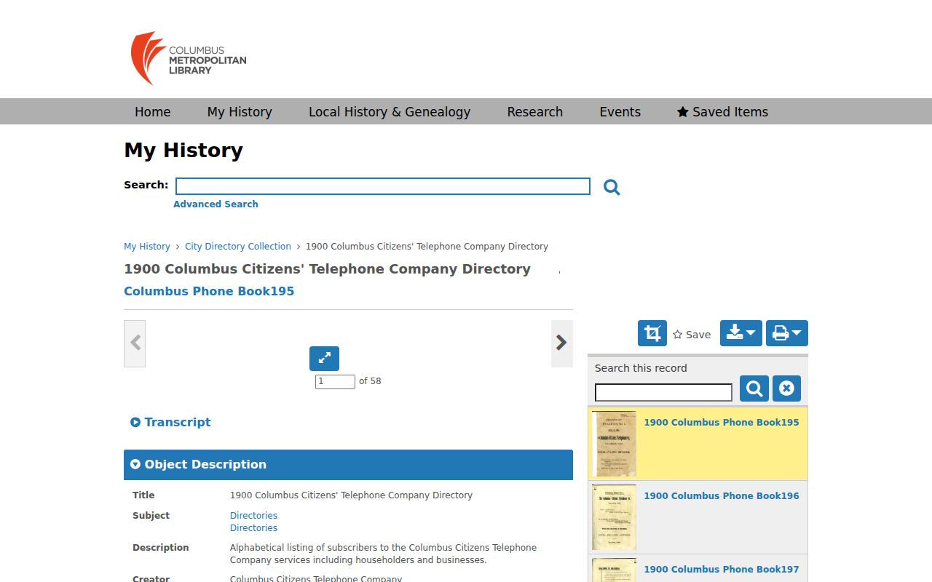This screenshot has height=582, width=932.
Task: Select the Columbus Phone Book196 thumbnail
Action: coord(614,517)
